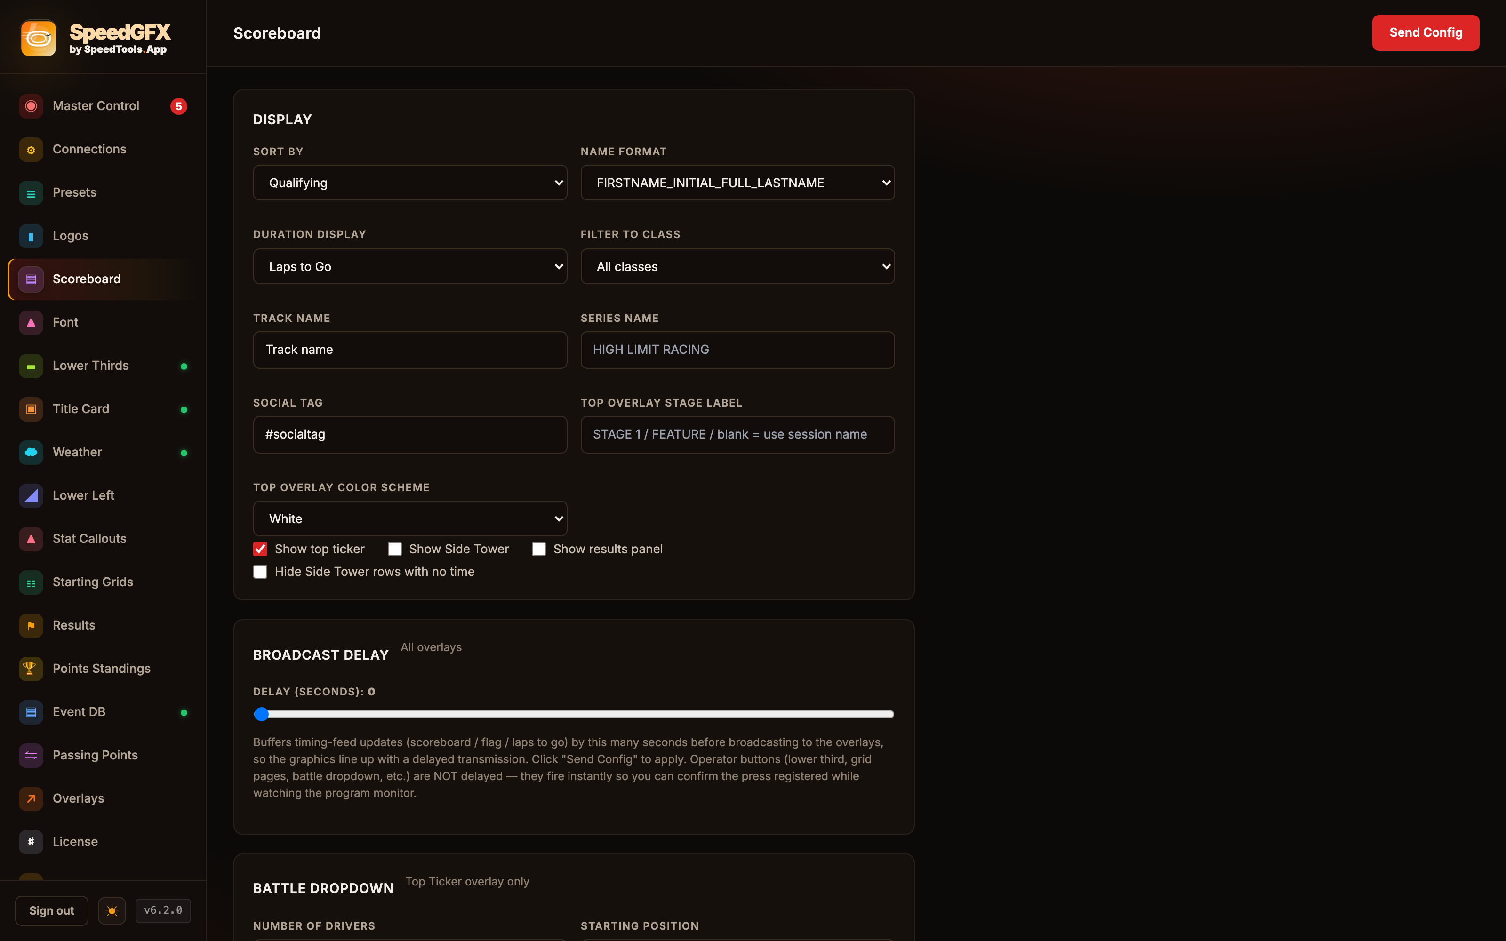Viewport: 1506px width, 941px height.
Task: Select Stat Callouts in sidebar
Action: (x=103, y=539)
